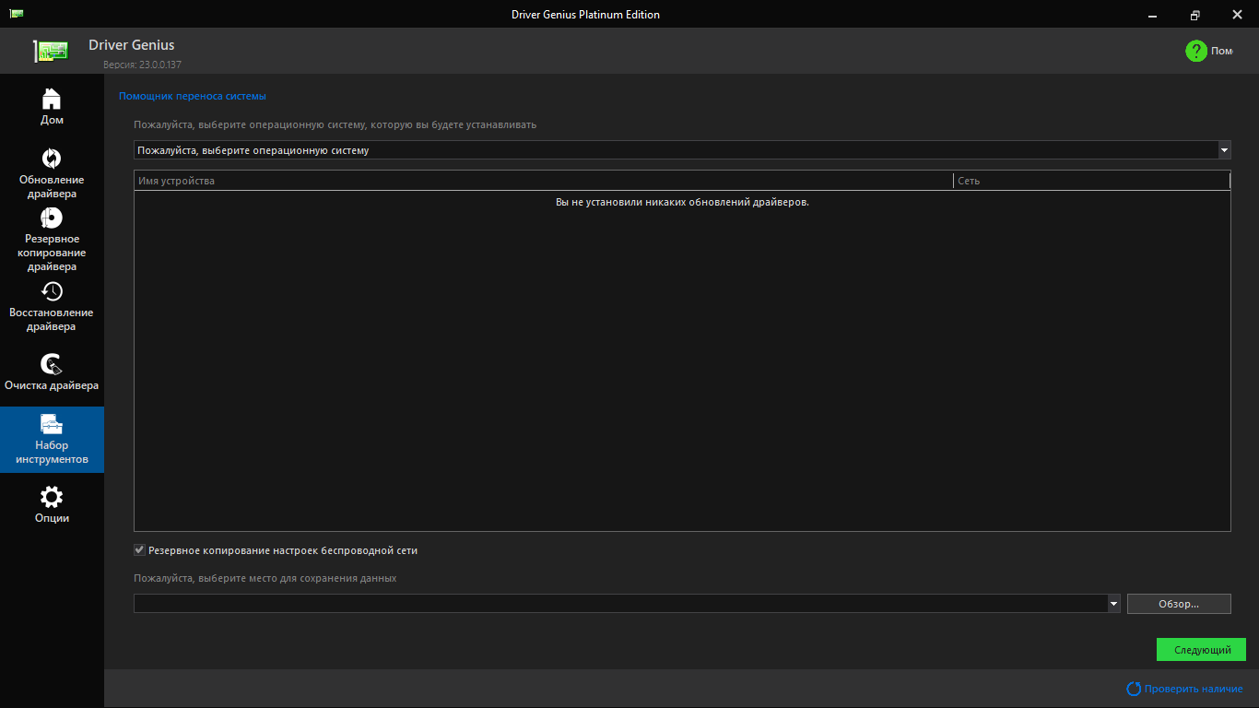This screenshot has height=708, width=1259.
Task: Click the 'Вы не установили никаких обновлений драйверов' message
Action: pos(682,202)
